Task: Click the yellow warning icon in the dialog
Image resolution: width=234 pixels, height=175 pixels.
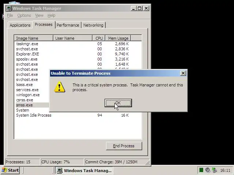Action: (x=60, y=87)
